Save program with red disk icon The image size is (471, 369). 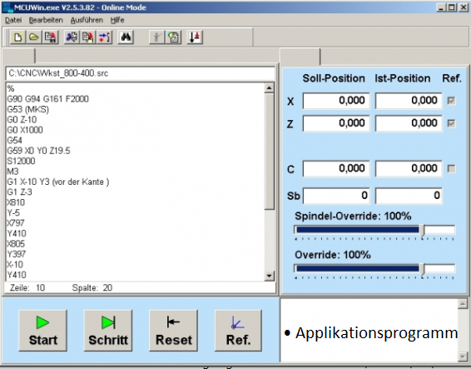[50, 37]
